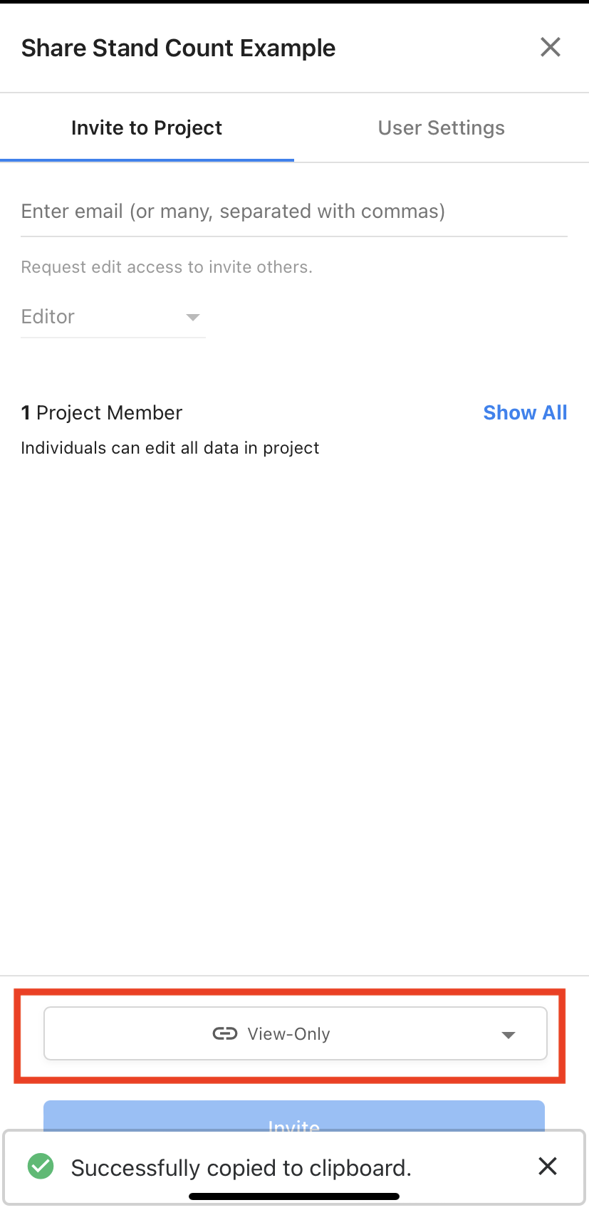The height and width of the screenshot is (1210, 589).
Task: Click the Request edit access hint text
Action: tap(167, 267)
